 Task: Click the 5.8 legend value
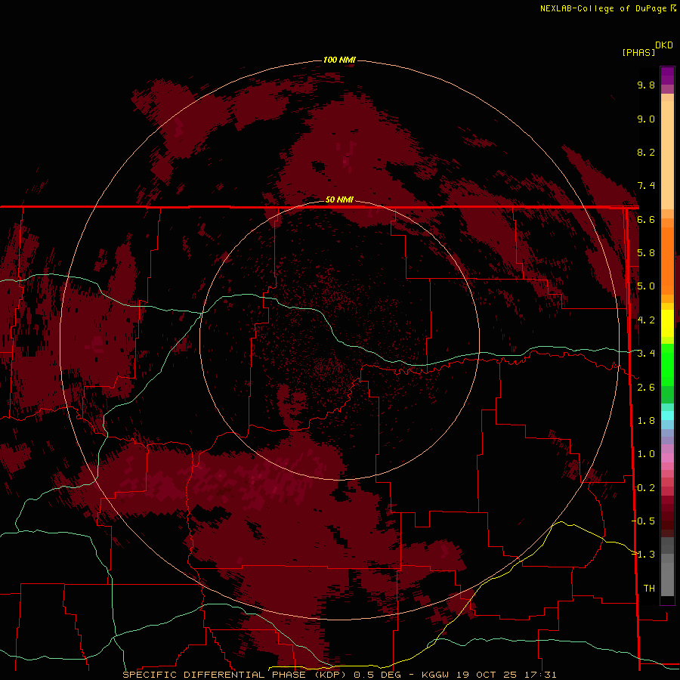click(x=646, y=253)
